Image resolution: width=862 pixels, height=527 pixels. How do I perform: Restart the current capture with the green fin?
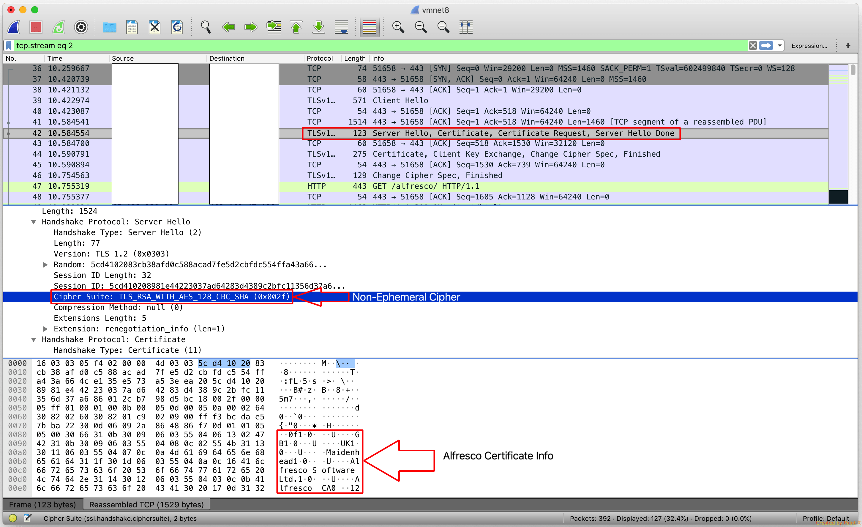tap(59, 27)
